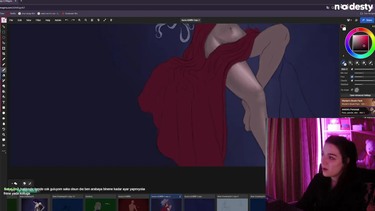Open the Magma logo home button
This screenshot has width=375, height=211.
click(4, 20)
